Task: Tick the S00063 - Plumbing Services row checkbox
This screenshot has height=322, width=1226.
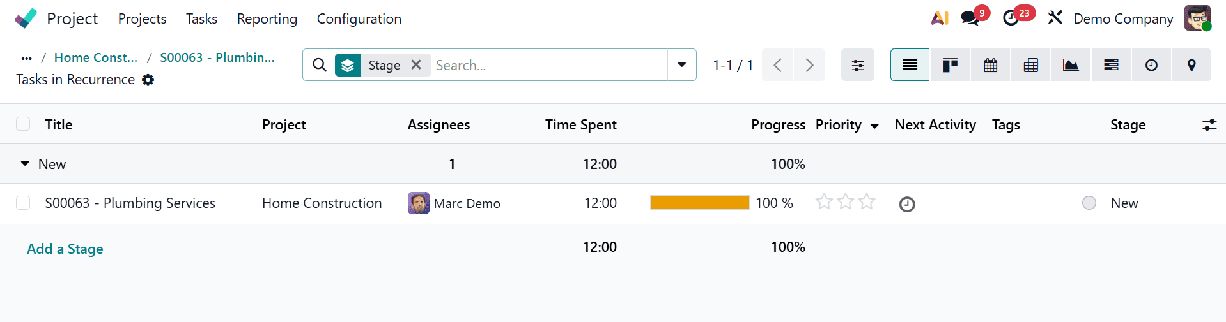Action: tap(23, 203)
